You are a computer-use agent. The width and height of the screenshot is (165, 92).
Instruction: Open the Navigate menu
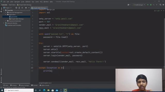click(x=17, y=2)
